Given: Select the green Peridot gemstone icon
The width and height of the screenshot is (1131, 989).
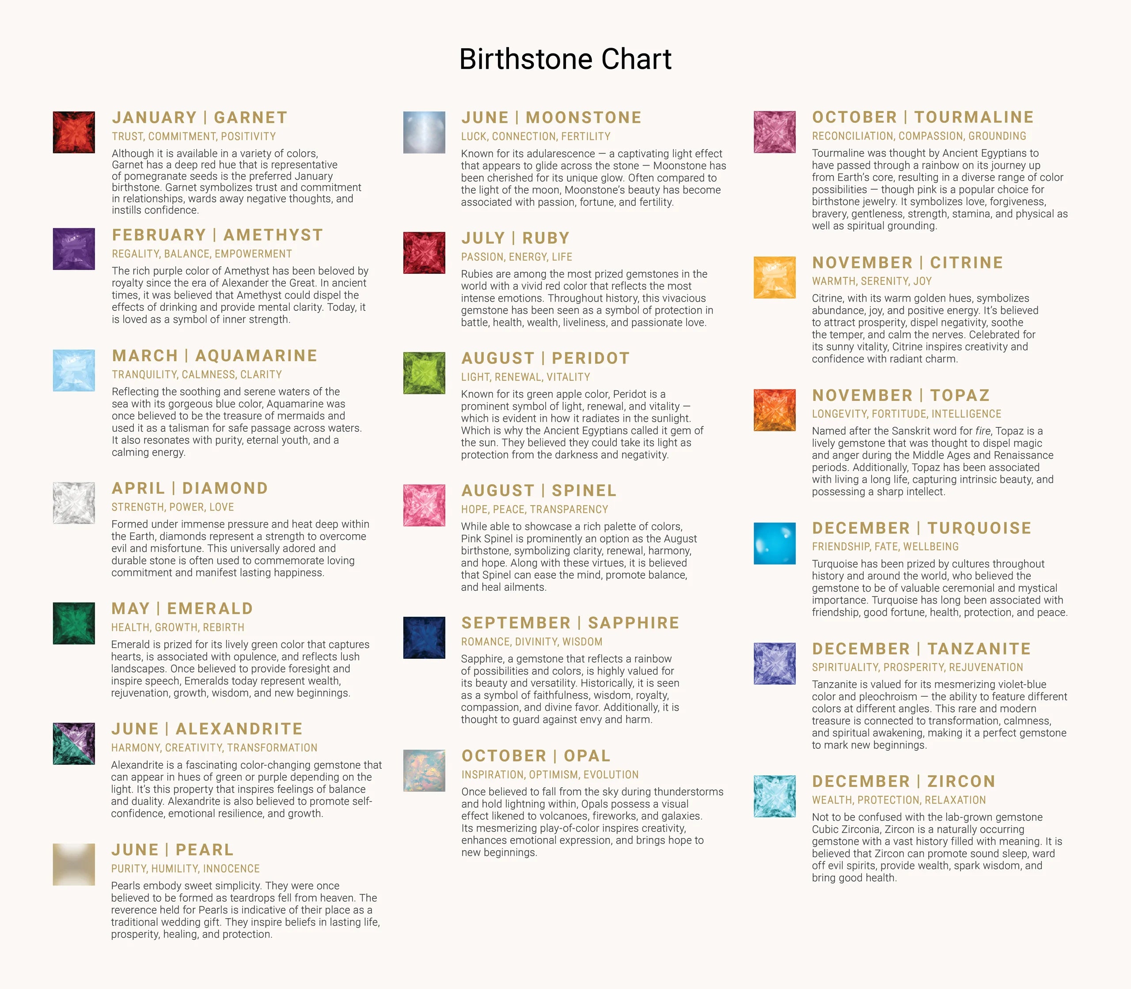Looking at the screenshot, I should [424, 373].
